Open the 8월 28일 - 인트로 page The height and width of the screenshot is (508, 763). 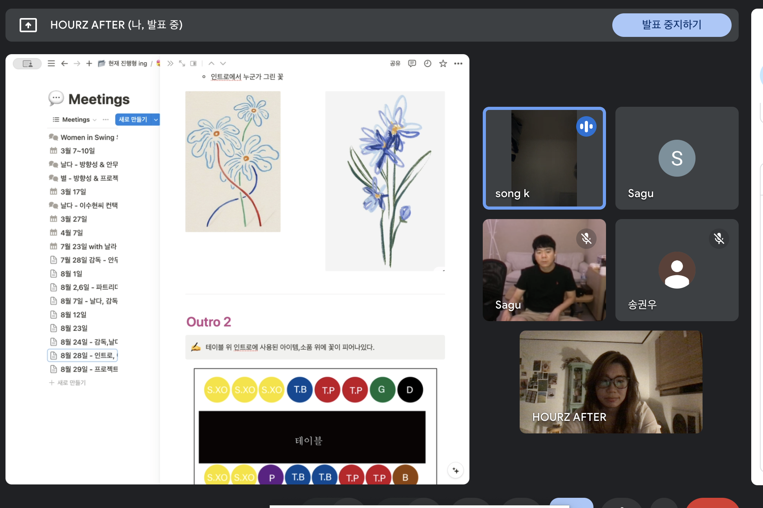[87, 355]
